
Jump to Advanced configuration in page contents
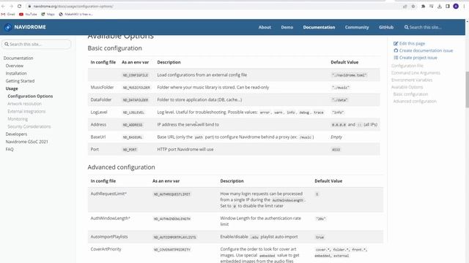pyautogui.click(x=415, y=102)
